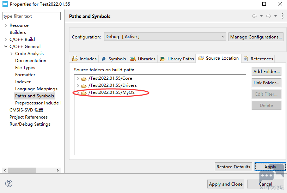Open the Symbols tab
The width and height of the screenshot is (287, 193).
(114, 59)
